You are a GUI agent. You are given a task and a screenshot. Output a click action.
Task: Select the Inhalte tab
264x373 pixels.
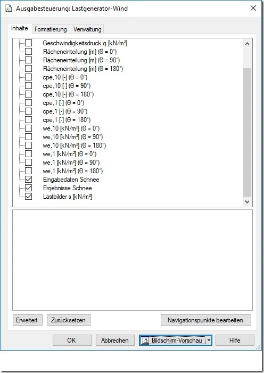(x=20, y=28)
